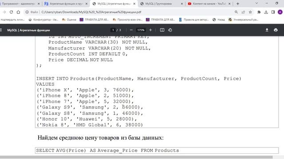
Task: Open the zoom magnifier icon in address bar
Action: coord(236,12)
